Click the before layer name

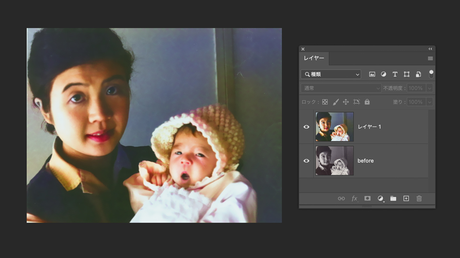pos(366,161)
